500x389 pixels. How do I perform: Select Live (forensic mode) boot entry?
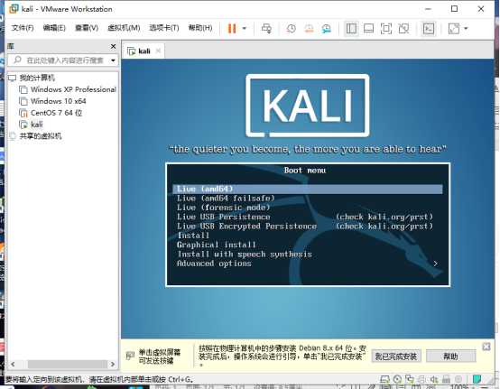223,208
